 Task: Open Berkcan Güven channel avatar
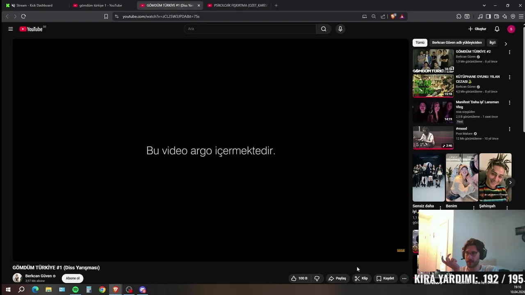coord(17,278)
